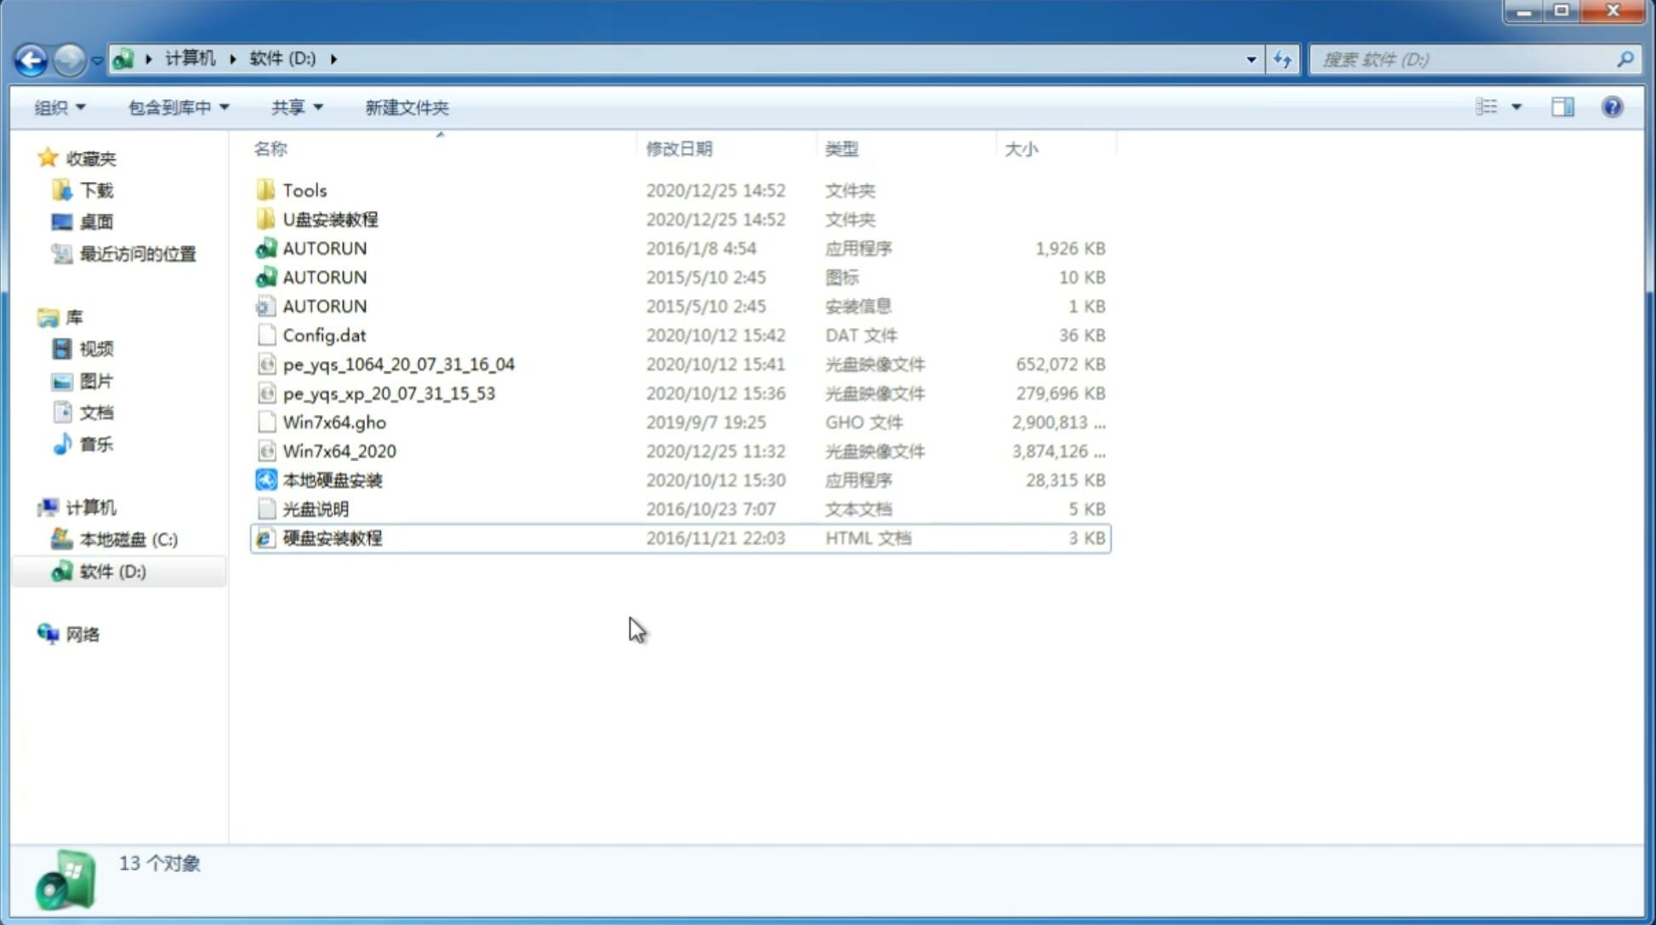
Task: Click 新建文件夹 button in toolbar
Action: (x=406, y=107)
